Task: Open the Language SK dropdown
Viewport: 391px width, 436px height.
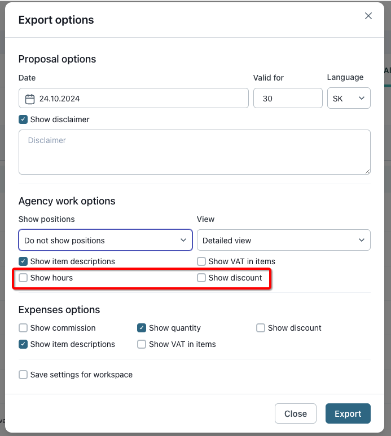Action: click(349, 98)
